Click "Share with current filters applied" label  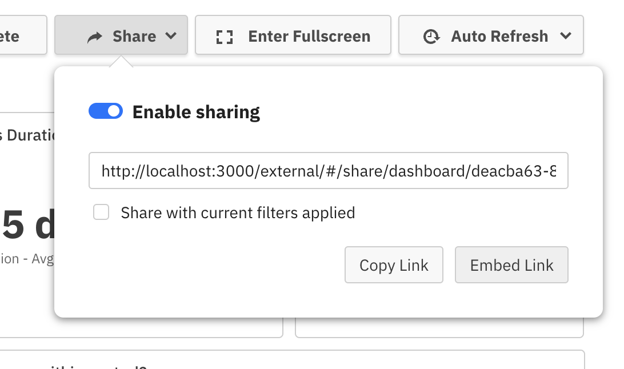tap(238, 213)
